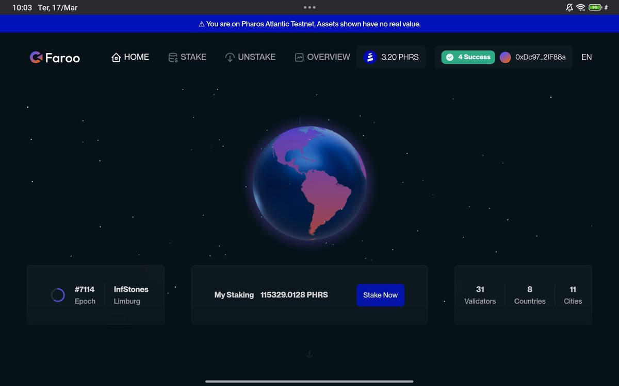Click the chart icon beside OVERVIEW
This screenshot has height=386, width=619.
pyautogui.click(x=299, y=58)
